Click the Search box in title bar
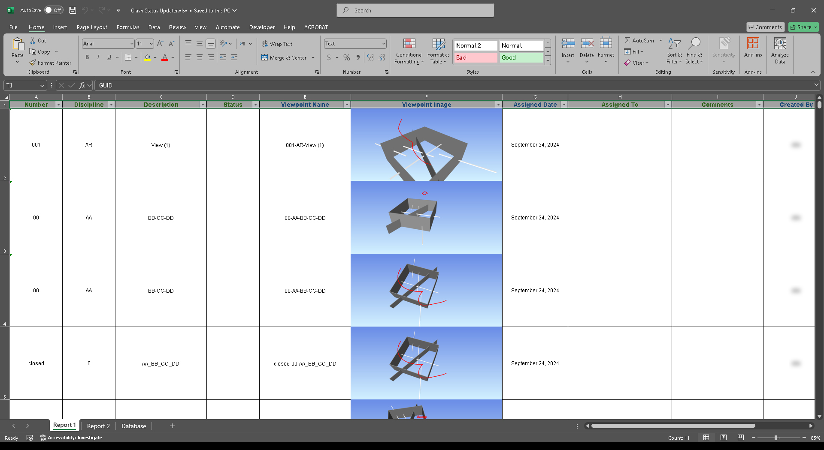Screen dimensions: 824x450 coord(415,10)
